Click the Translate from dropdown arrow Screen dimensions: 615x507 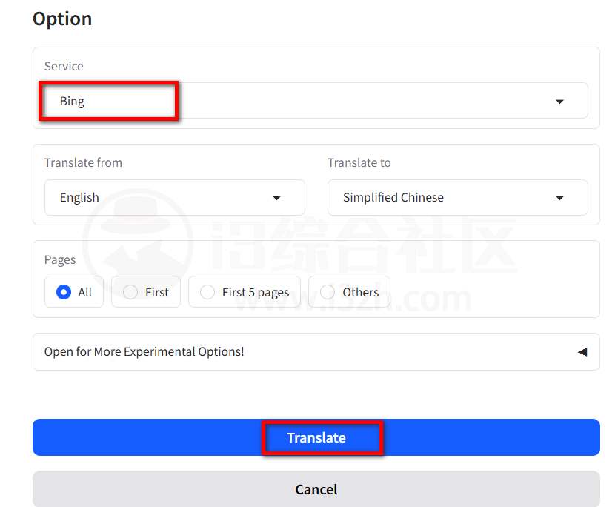(276, 198)
